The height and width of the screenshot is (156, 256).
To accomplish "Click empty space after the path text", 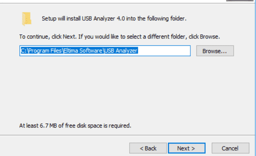I will click(x=163, y=51).
